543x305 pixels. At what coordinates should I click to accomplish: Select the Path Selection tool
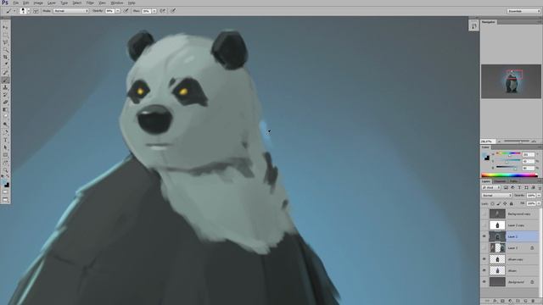5,147
